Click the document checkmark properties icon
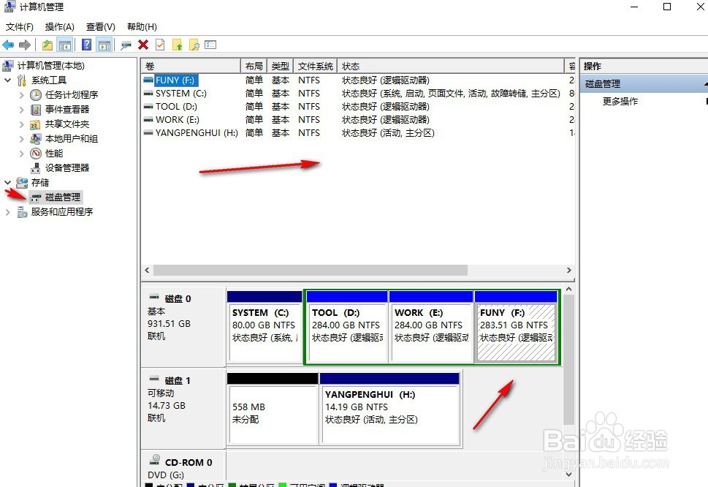 point(160,45)
